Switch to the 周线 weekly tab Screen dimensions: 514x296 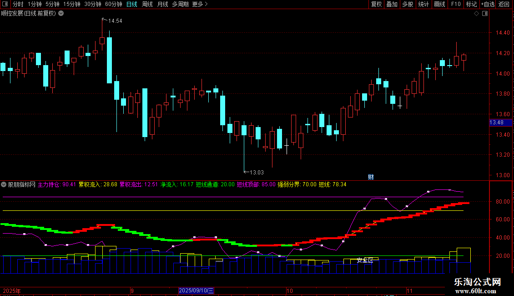[x=147, y=4]
